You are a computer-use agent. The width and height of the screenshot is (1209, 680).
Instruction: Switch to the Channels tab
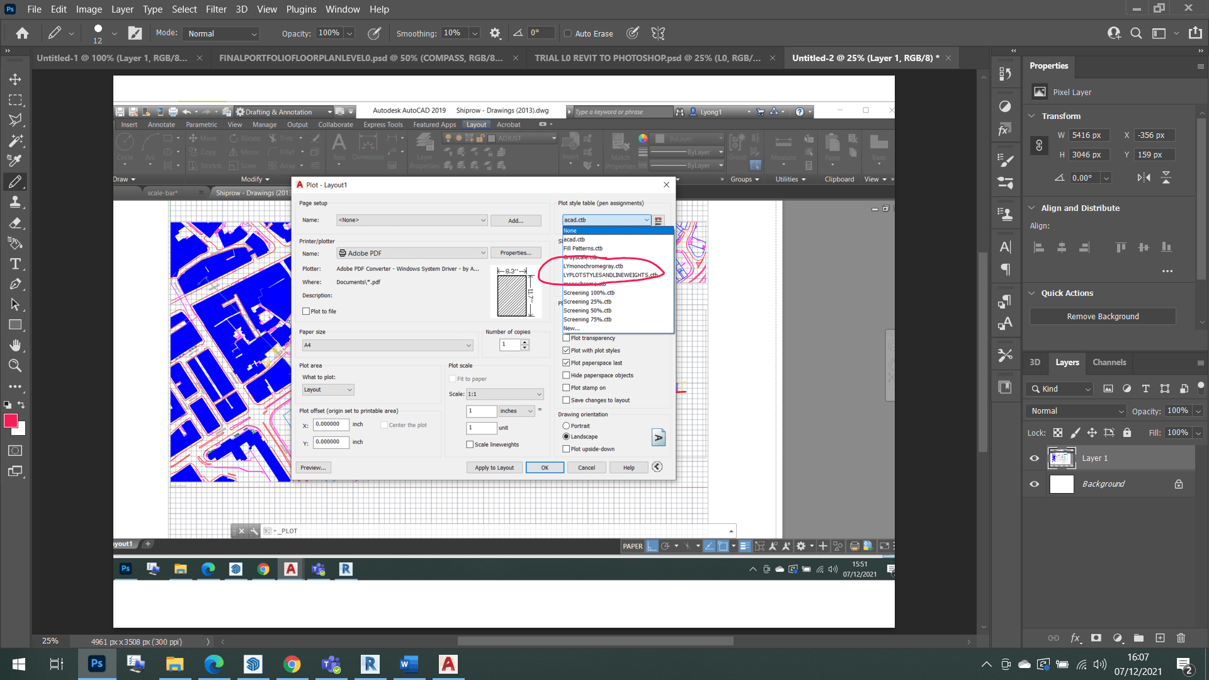pyautogui.click(x=1109, y=362)
